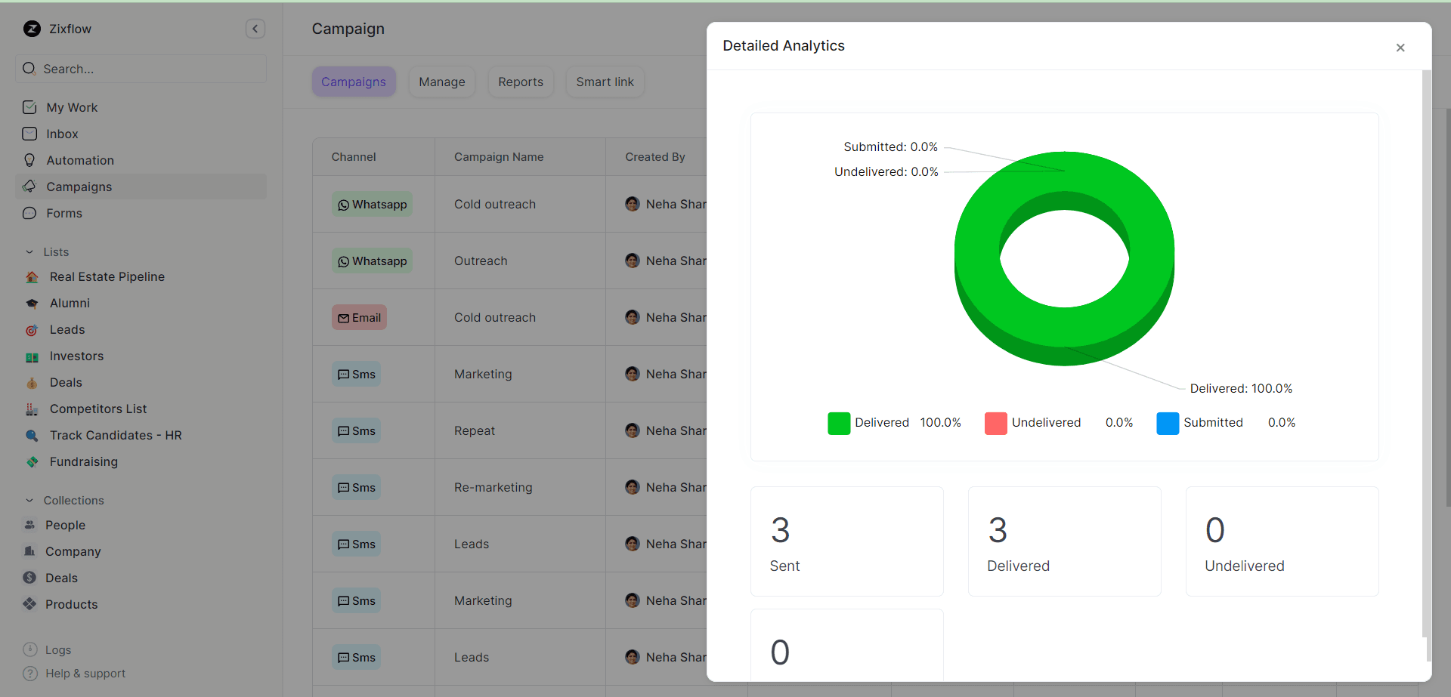Open the Smart link tab

click(x=605, y=82)
